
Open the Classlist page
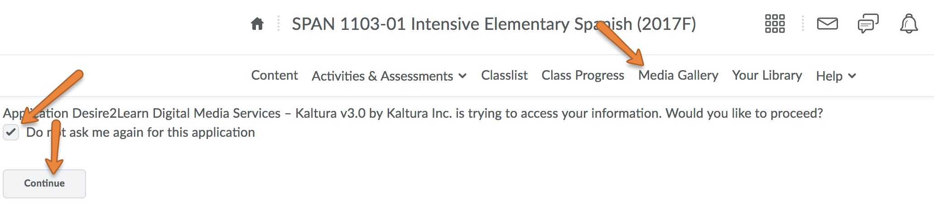click(x=504, y=75)
